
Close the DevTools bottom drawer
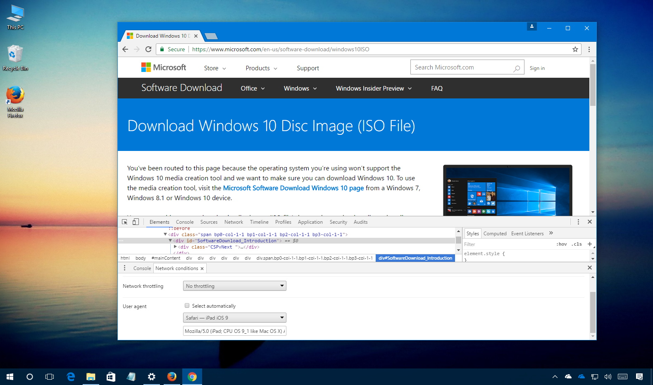tap(590, 268)
